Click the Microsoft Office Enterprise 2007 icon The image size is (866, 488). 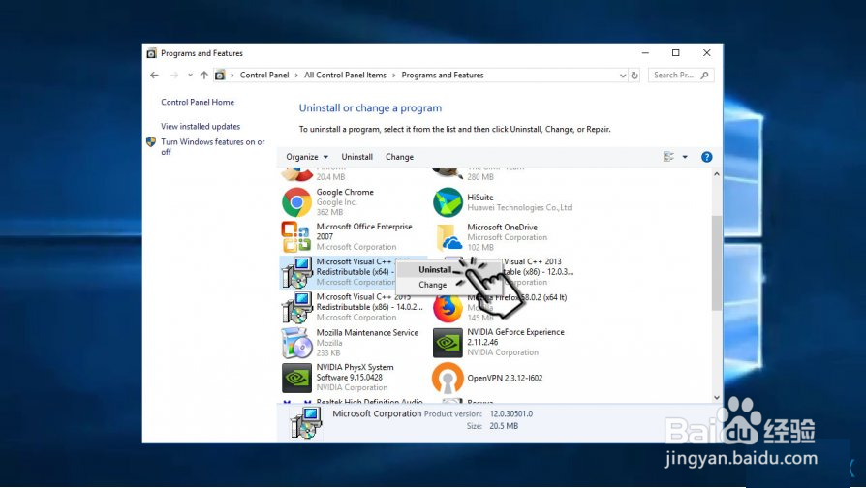point(295,237)
